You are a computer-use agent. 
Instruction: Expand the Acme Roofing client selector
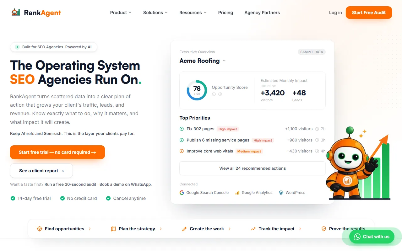(203, 61)
